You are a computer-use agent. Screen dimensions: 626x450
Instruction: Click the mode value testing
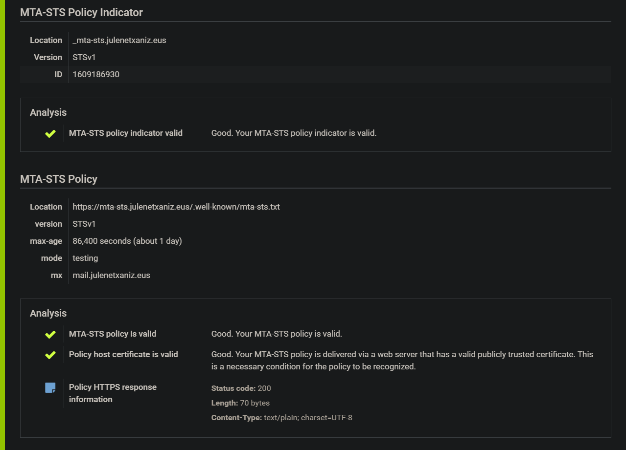pyautogui.click(x=85, y=258)
